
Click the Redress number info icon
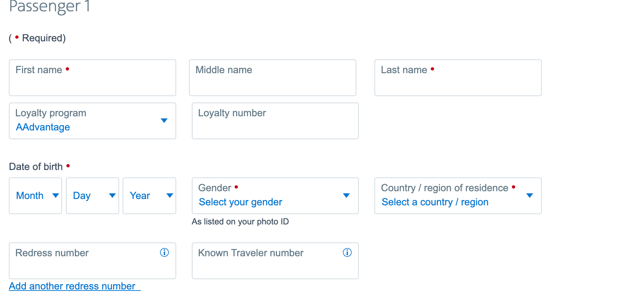click(164, 252)
